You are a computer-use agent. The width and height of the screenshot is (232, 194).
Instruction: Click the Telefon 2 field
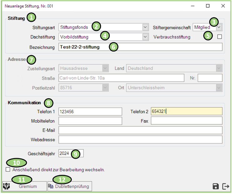186,112
